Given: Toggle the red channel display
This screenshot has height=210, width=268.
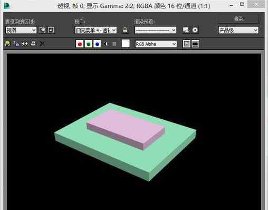Looking at the screenshot, I should [x=80, y=44].
